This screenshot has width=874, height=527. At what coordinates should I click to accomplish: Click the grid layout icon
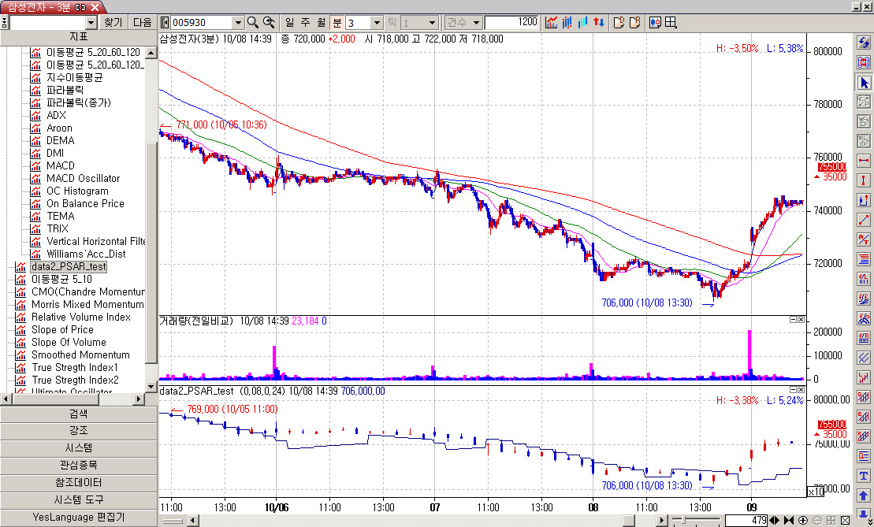671,23
